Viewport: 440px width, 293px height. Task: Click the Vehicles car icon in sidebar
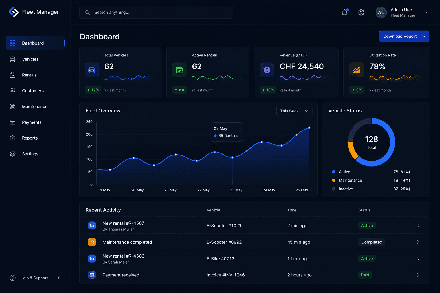[x=13, y=59]
